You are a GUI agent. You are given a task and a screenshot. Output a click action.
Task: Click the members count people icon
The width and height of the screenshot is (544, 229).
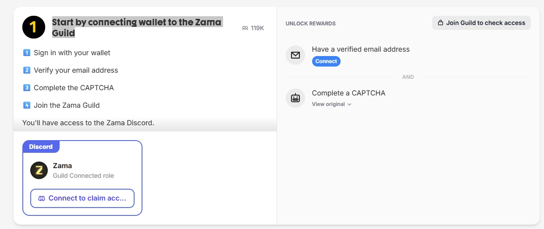coord(245,28)
